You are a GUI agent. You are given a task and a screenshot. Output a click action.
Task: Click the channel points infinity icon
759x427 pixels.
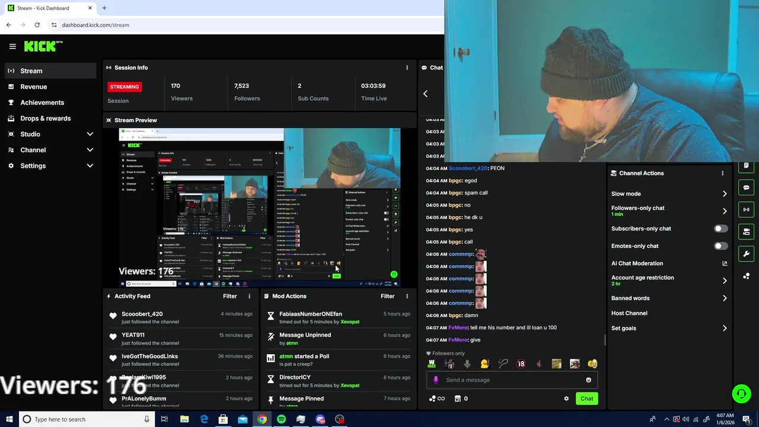tap(437, 399)
